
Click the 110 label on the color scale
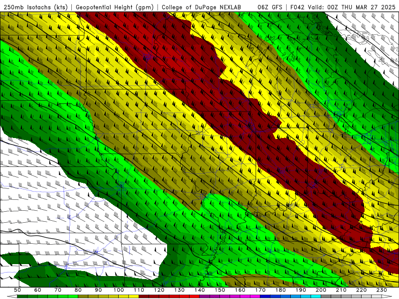139,290
